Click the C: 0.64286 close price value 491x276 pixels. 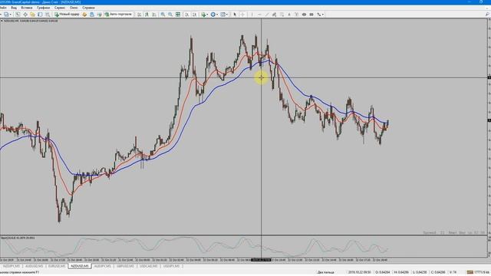(438, 272)
